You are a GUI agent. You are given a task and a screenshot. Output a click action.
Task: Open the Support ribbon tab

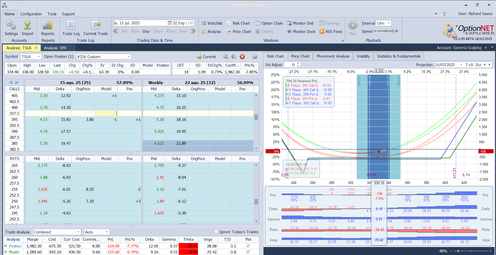[x=68, y=14]
